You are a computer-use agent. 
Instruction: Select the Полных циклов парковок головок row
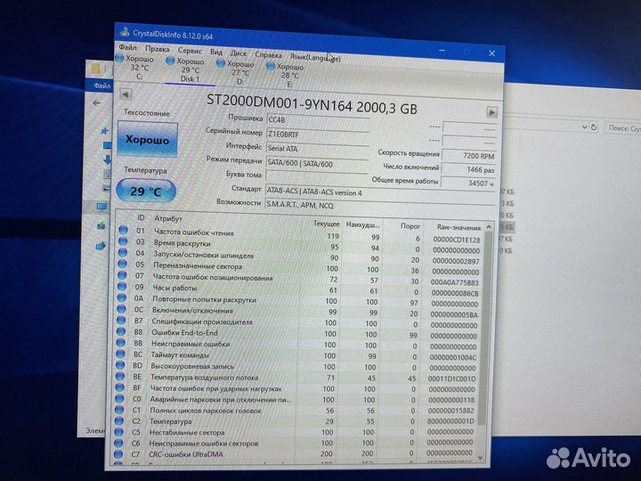(297, 411)
